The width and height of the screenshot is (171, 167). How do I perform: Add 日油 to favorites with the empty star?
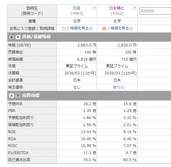pyautogui.click(x=64, y=28)
